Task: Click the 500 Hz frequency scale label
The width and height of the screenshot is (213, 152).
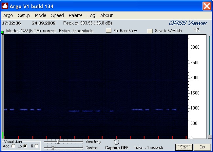Action: [194, 123]
